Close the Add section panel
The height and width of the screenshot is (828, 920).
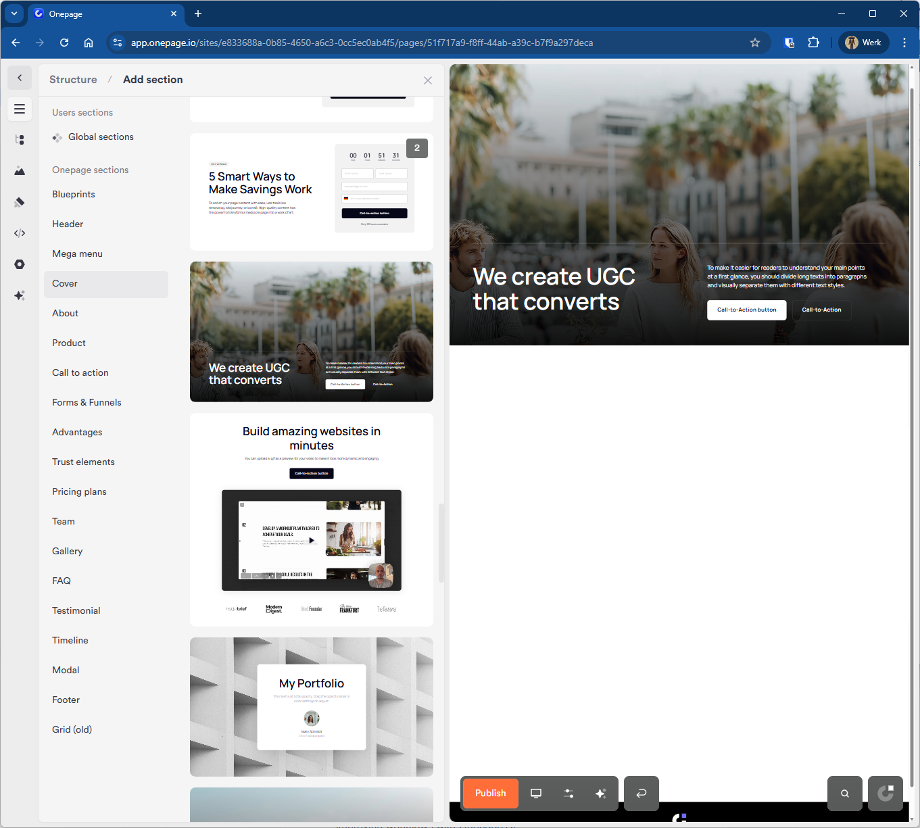(428, 80)
